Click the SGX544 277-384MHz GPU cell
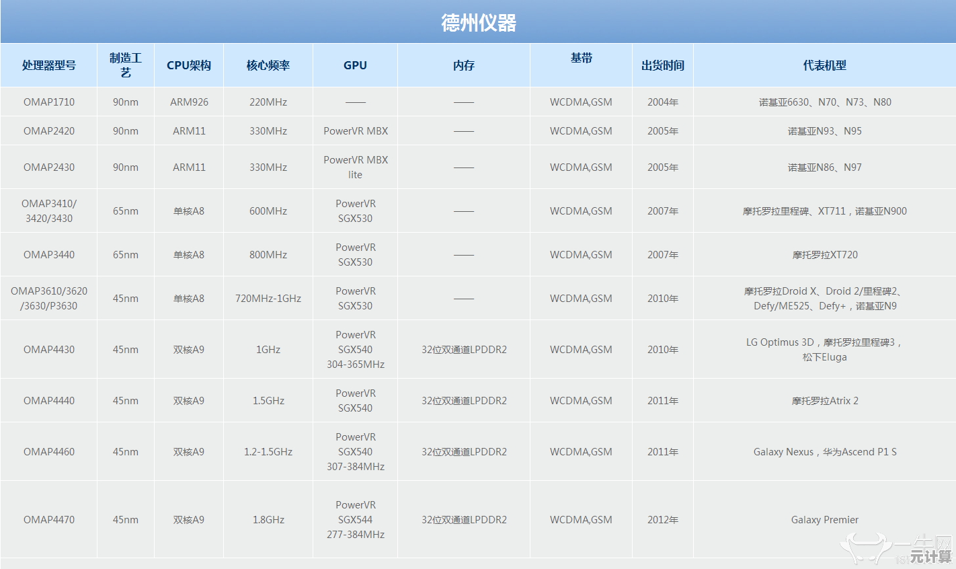Viewport: 956px width, 569px height. pos(356,520)
